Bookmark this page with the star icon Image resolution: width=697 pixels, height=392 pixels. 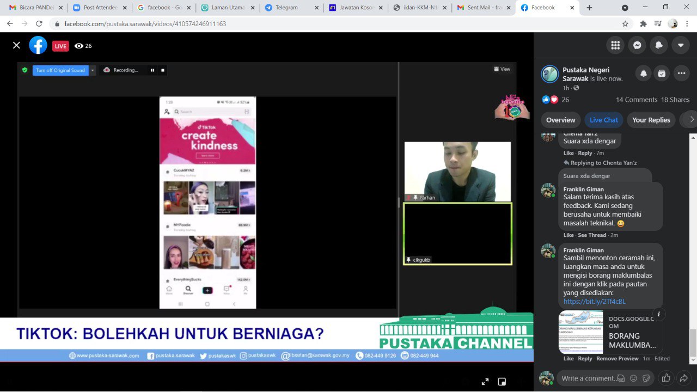tap(625, 24)
